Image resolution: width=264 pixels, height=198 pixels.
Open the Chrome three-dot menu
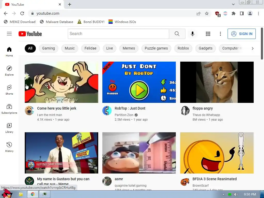tap(258, 13)
